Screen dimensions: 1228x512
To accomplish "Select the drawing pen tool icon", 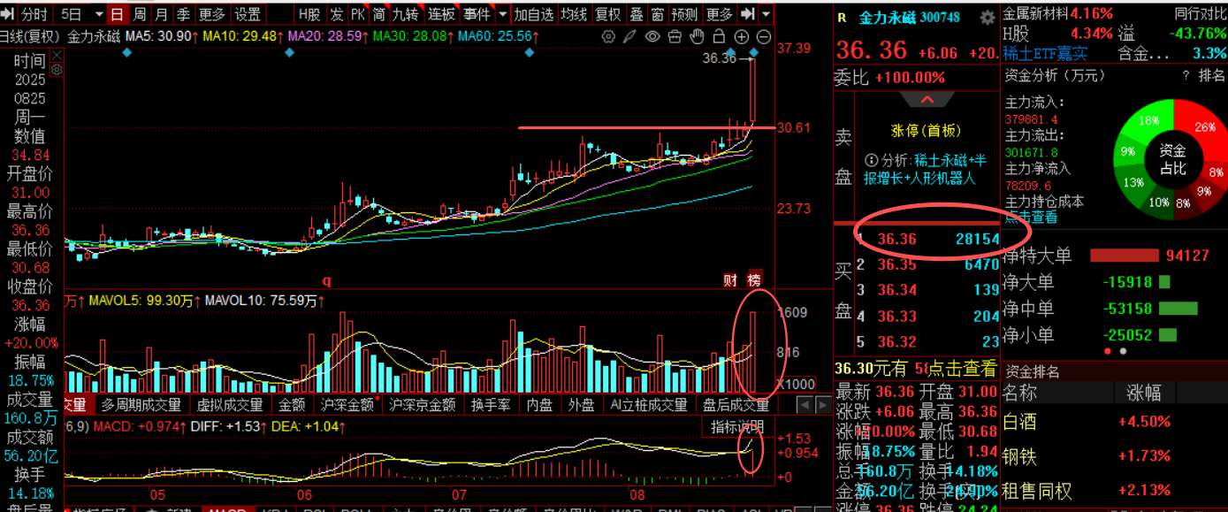I will [x=631, y=36].
